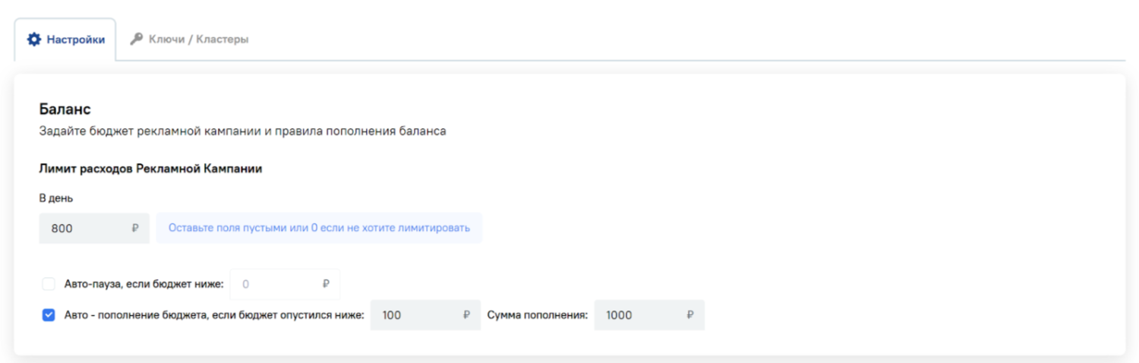Click the 'Авто-пауза, если бюджет ниже' label
1139x363 pixels.
coord(144,284)
